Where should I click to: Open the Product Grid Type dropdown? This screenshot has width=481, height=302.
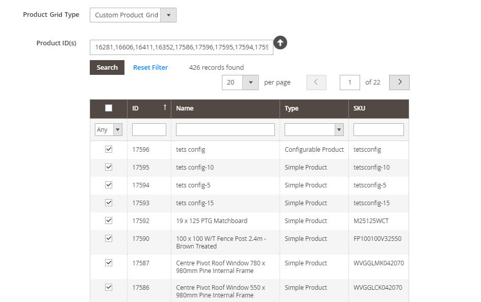pos(133,15)
